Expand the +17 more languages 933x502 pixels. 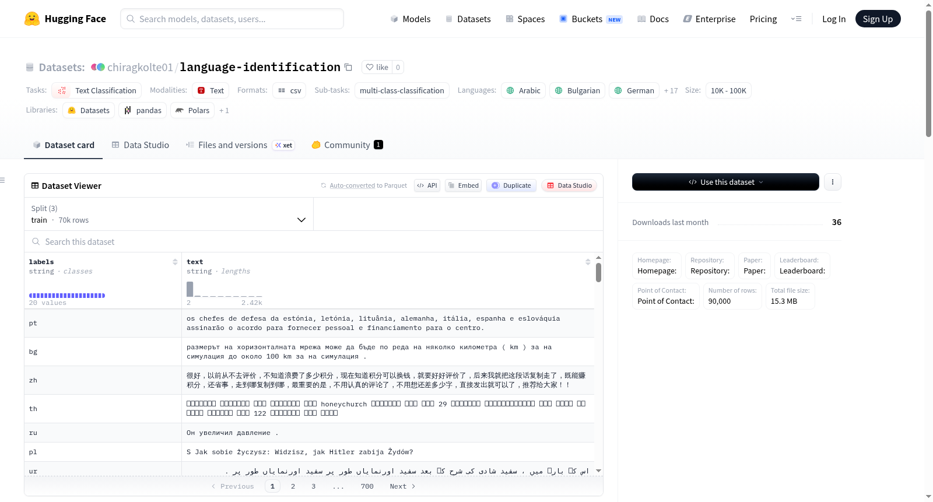click(671, 90)
